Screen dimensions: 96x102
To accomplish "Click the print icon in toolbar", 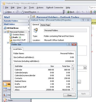I will coord(17,12).
